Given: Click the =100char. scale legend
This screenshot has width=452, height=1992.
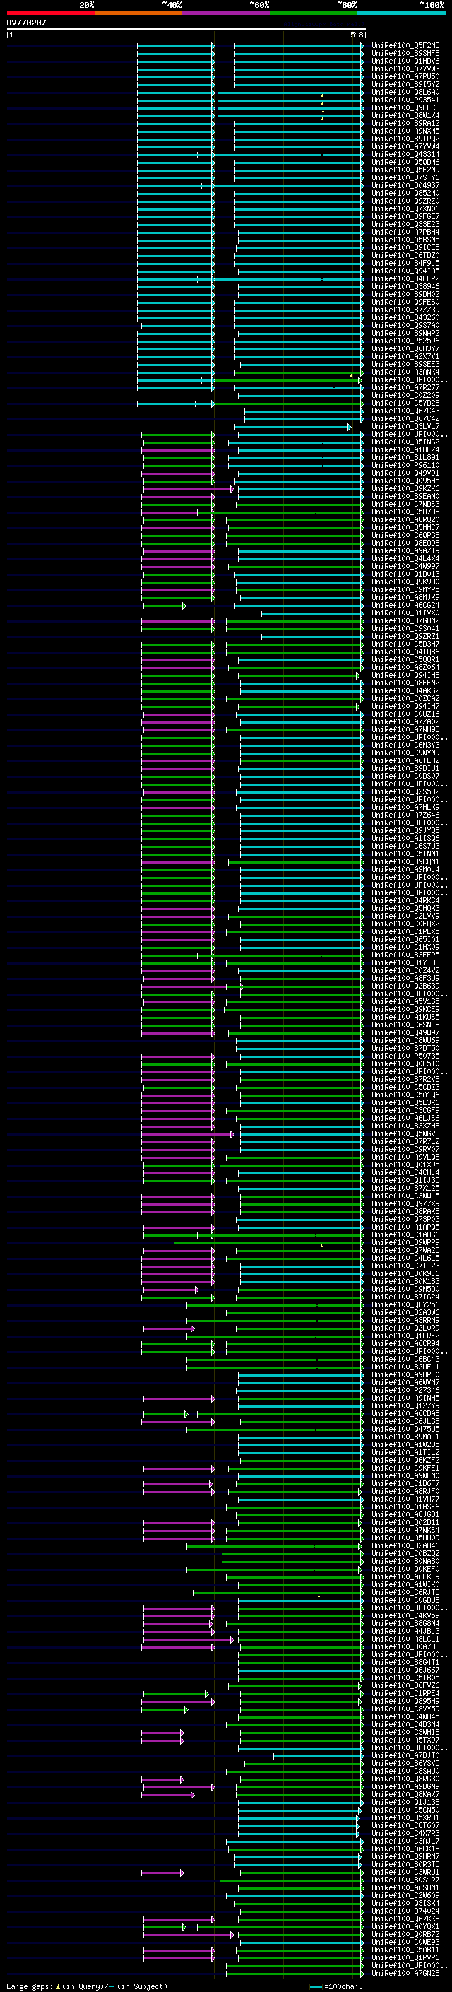Looking at the screenshot, I should [x=336, y=1986].
